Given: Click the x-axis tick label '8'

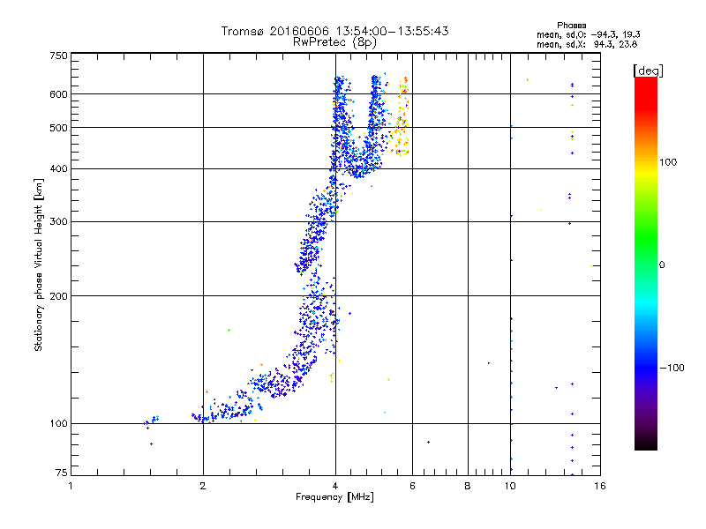Looking at the screenshot, I should click(x=468, y=486).
